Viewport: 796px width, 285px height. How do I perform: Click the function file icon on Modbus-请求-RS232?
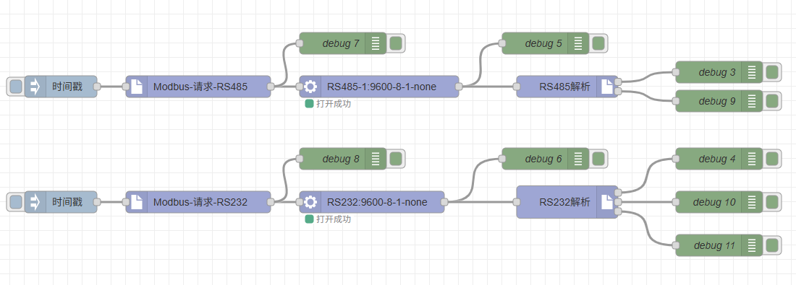pyautogui.click(x=137, y=202)
